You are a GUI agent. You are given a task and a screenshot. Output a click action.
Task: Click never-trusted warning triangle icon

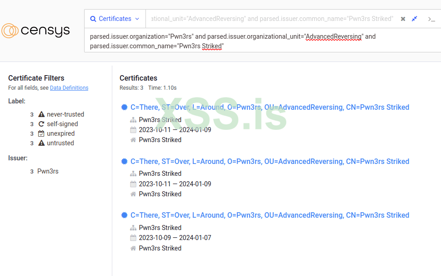point(41,114)
